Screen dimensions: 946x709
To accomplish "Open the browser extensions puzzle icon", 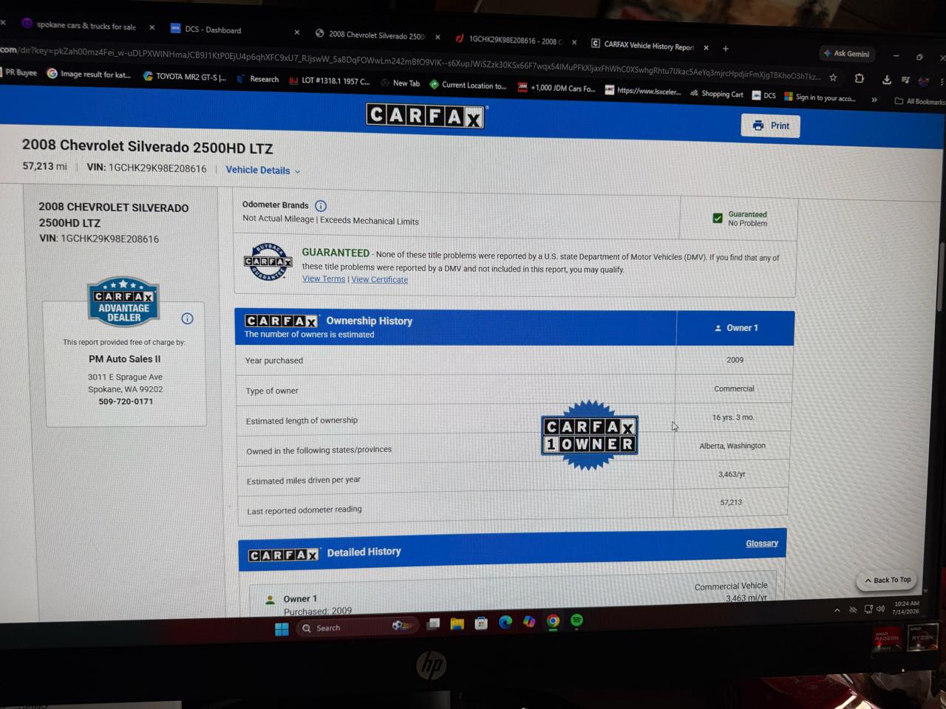I will point(859,78).
